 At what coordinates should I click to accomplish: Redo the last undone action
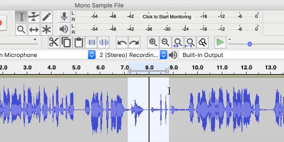point(134,42)
